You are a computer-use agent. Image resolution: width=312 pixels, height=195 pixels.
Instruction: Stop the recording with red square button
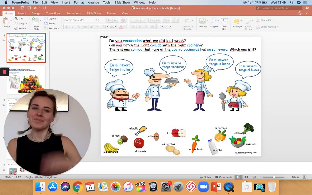click(4, 72)
